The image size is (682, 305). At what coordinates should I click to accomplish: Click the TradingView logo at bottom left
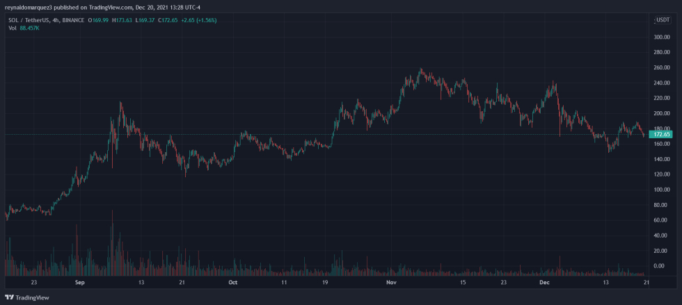pos(27,297)
